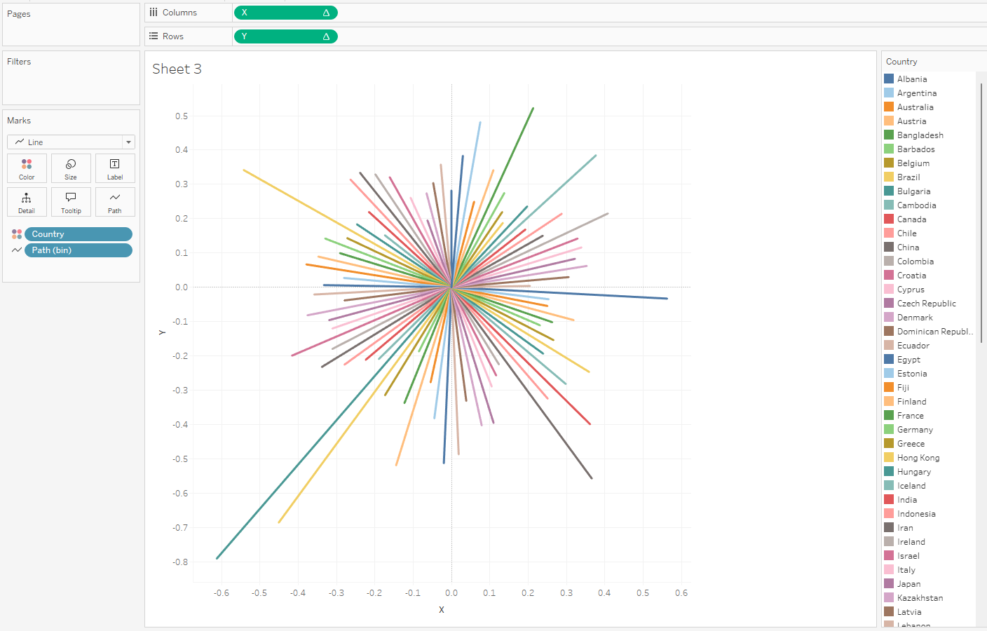Select Israel in the legend
The height and width of the screenshot is (631, 987).
pyautogui.click(x=908, y=556)
